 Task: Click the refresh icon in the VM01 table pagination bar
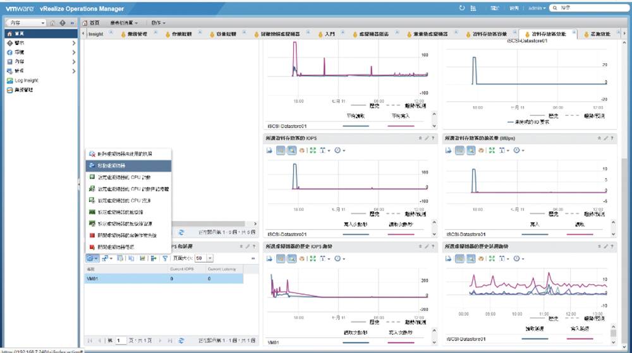(181, 340)
